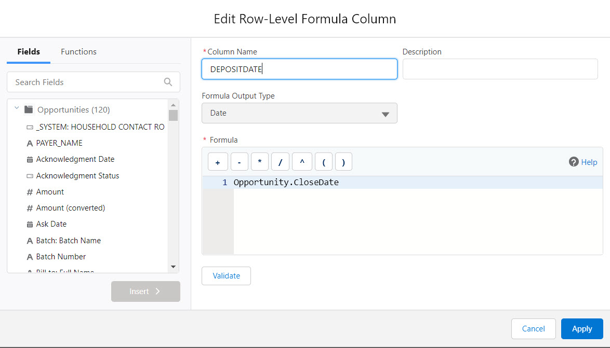This screenshot has height=348, width=610.
Task: Insert an opening parenthesis
Action: tap(323, 162)
